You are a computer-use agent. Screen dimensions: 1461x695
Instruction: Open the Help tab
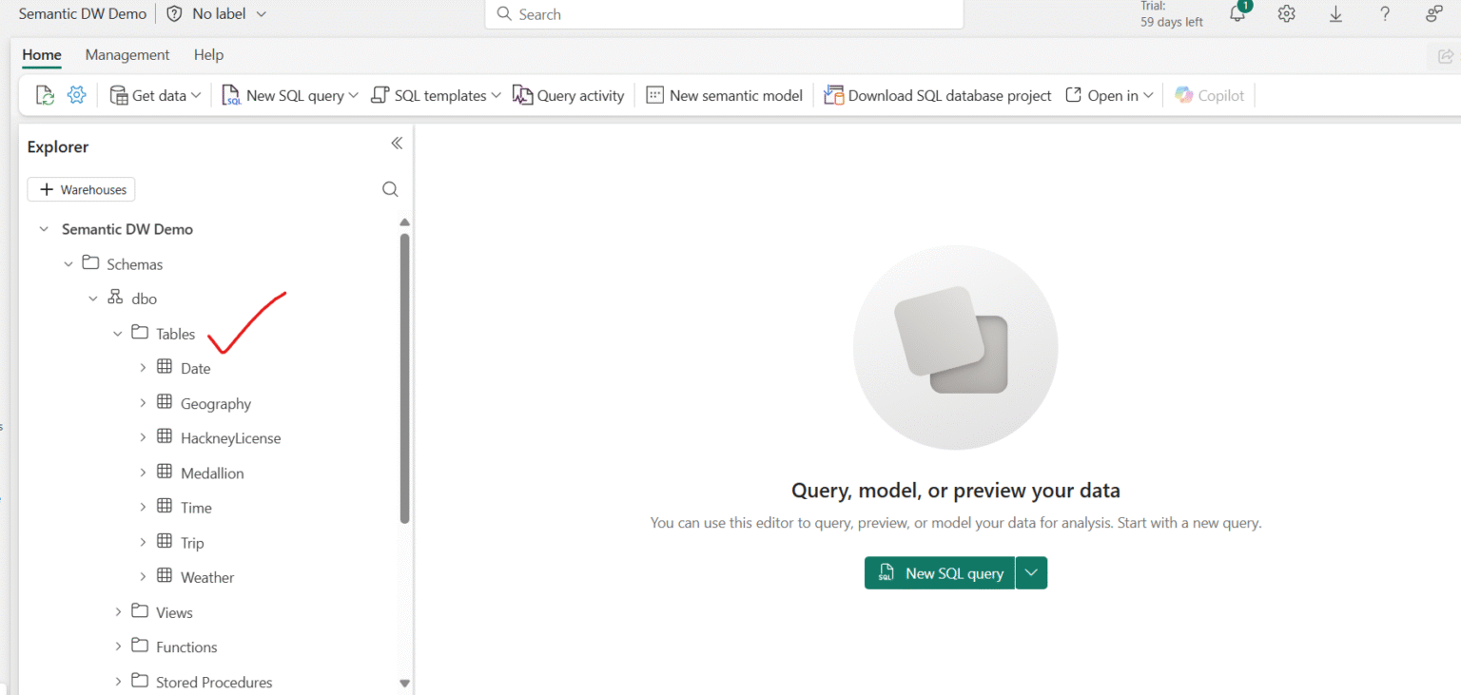[x=208, y=55]
